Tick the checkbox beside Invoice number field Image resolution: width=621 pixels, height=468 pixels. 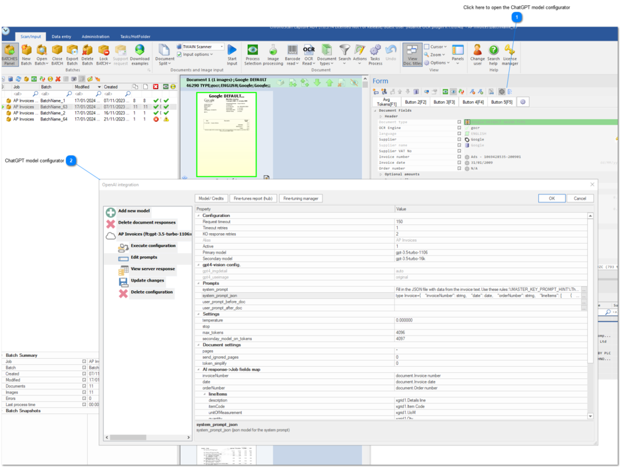point(459,157)
